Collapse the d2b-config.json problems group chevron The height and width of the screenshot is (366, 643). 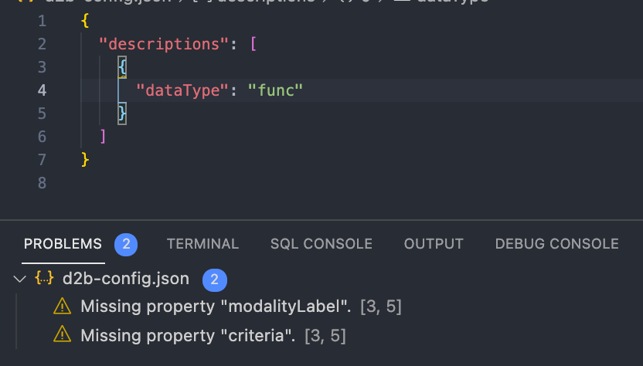coord(19,279)
